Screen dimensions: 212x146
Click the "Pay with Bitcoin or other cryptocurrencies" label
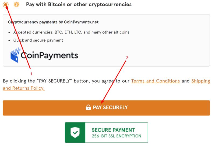coord(79,5)
